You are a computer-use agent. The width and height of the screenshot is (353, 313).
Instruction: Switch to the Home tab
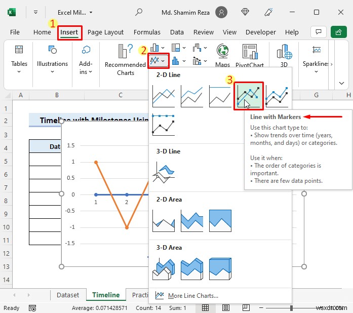click(42, 32)
